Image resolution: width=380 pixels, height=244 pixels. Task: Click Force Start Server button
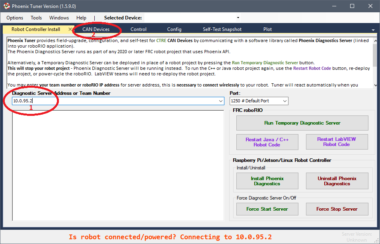pyautogui.click(x=267, y=209)
